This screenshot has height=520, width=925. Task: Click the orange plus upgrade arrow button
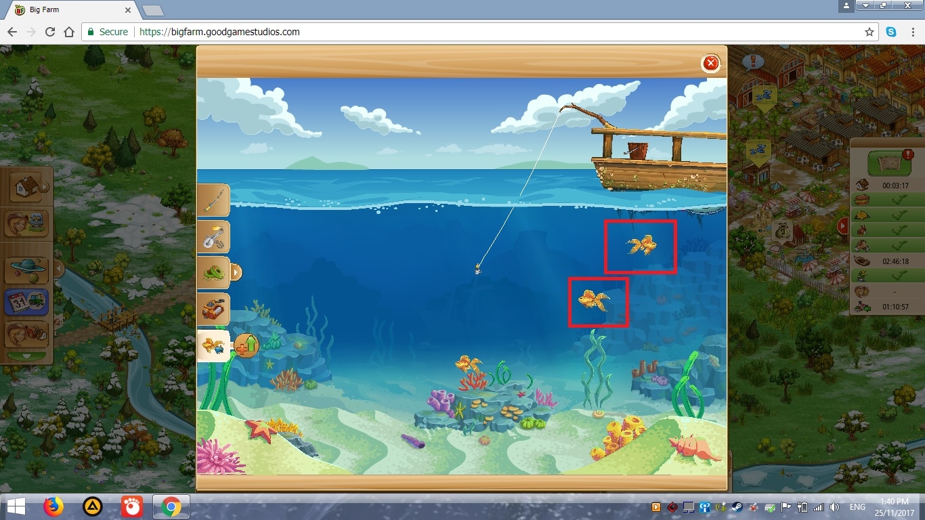tap(246, 346)
